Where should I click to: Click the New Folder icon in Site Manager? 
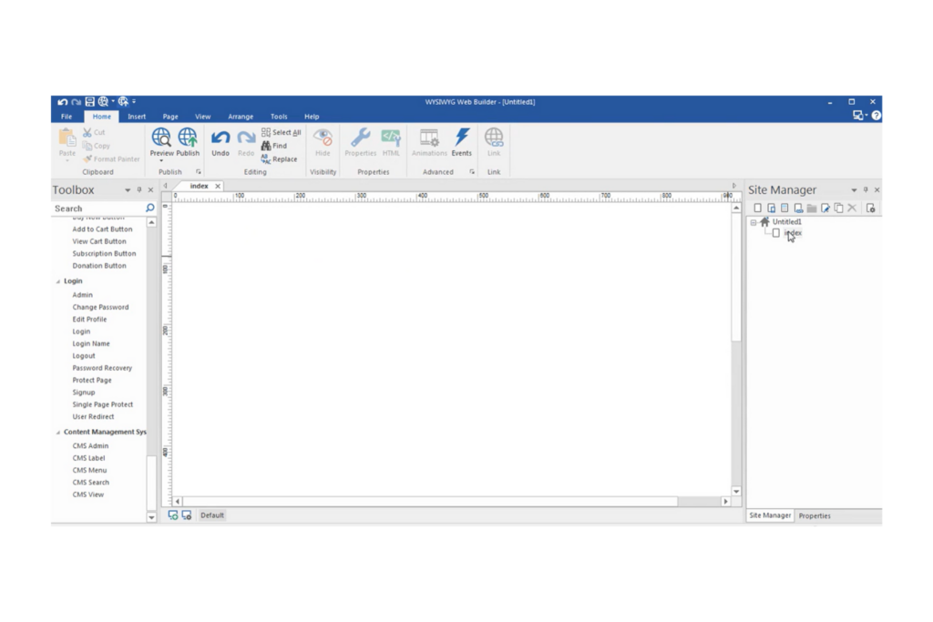click(x=812, y=209)
